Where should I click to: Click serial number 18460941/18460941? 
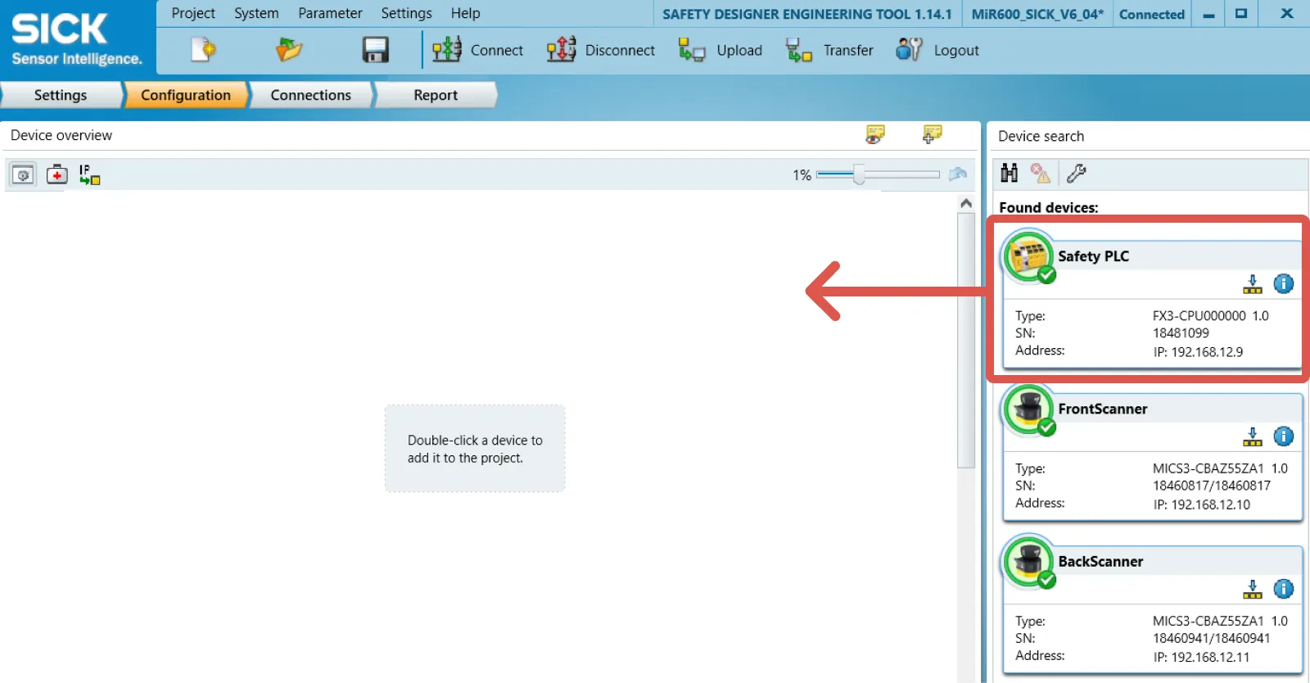pos(1212,638)
